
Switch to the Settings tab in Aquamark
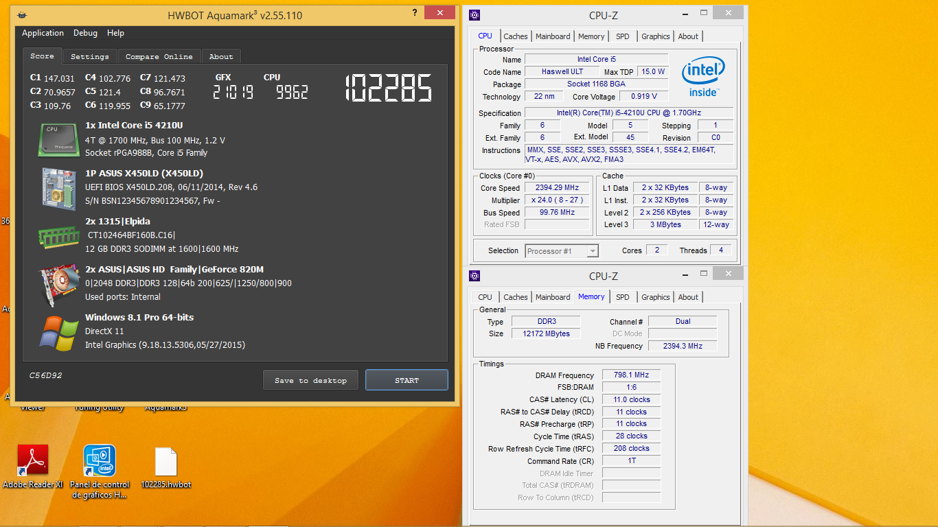coord(90,56)
